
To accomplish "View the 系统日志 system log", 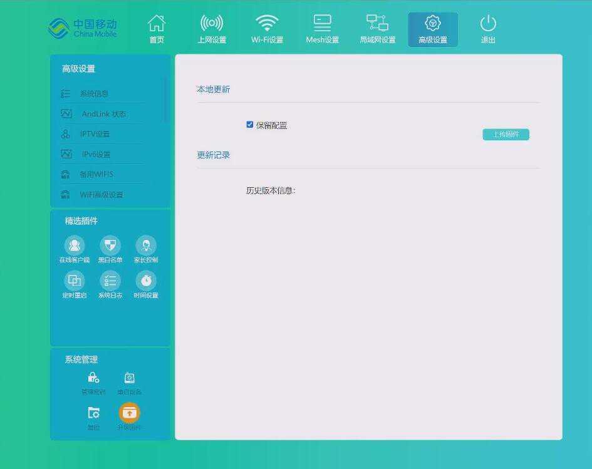I will [x=110, y=281].
